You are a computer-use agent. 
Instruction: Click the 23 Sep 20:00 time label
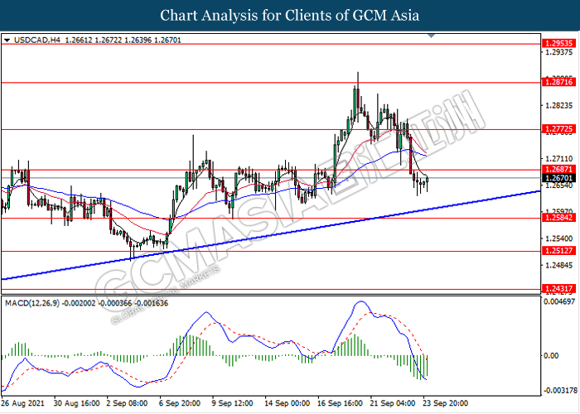[x=446, y=403]
